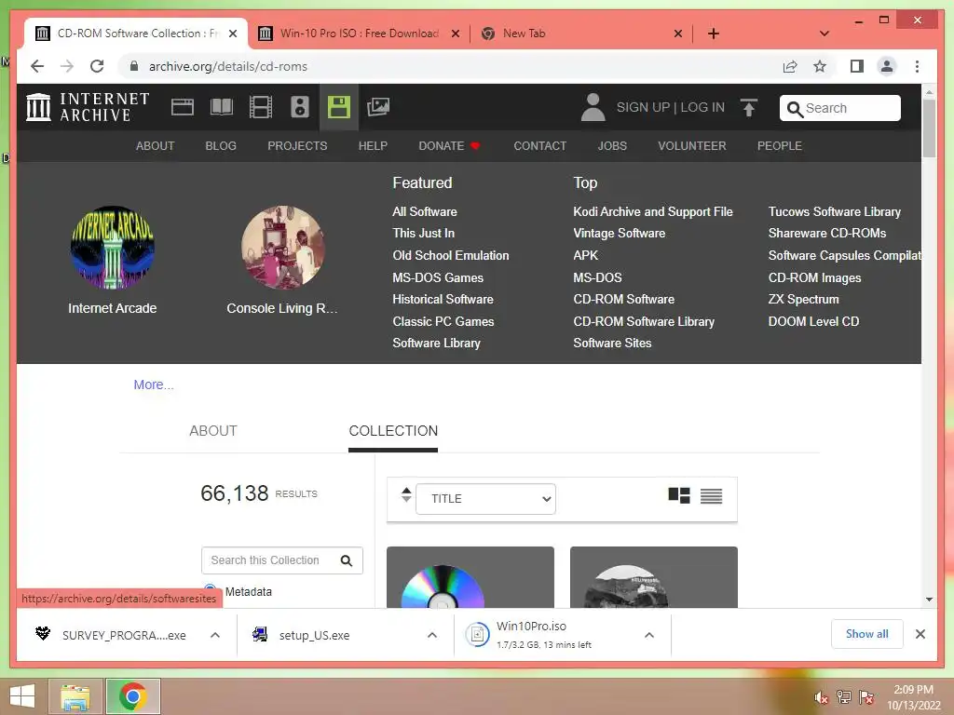Screen dimensions: 954x715
Task: Open the VOLUNTEER menu item
Action: pyautogui.click(x=692, y=146)
